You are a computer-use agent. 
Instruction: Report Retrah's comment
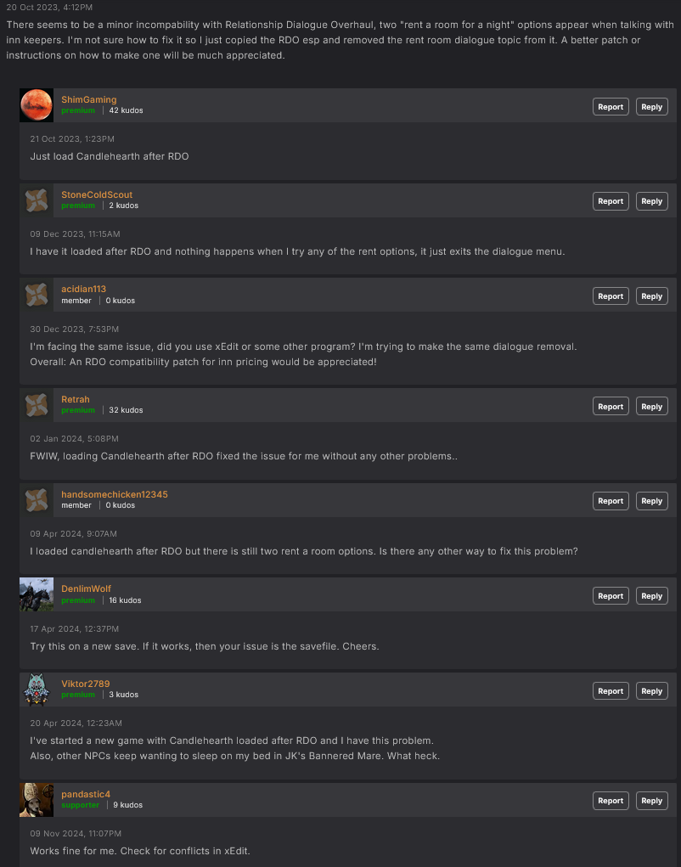pos(611,407)
